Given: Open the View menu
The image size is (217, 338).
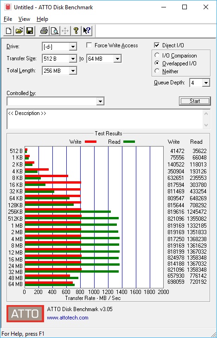Looking at the screenshot, I should pyautogui.click(x=24, y=19).
